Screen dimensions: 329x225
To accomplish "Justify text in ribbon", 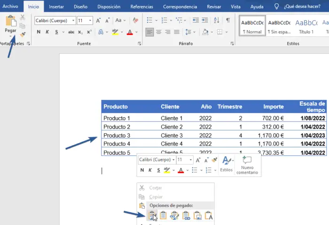I will coord(177,32).
